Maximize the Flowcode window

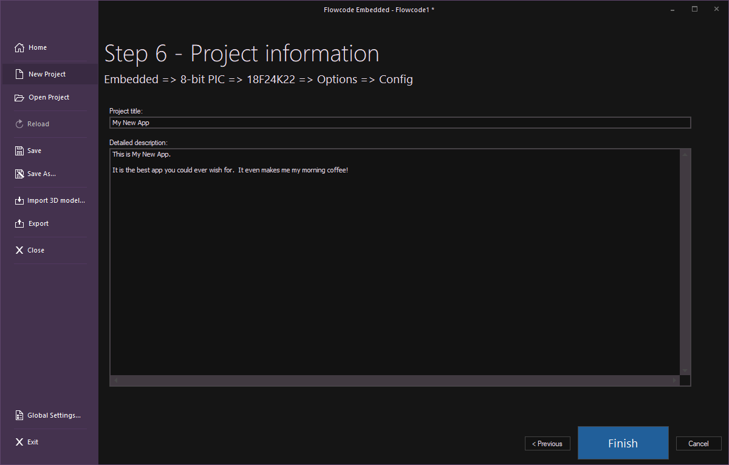694,9
